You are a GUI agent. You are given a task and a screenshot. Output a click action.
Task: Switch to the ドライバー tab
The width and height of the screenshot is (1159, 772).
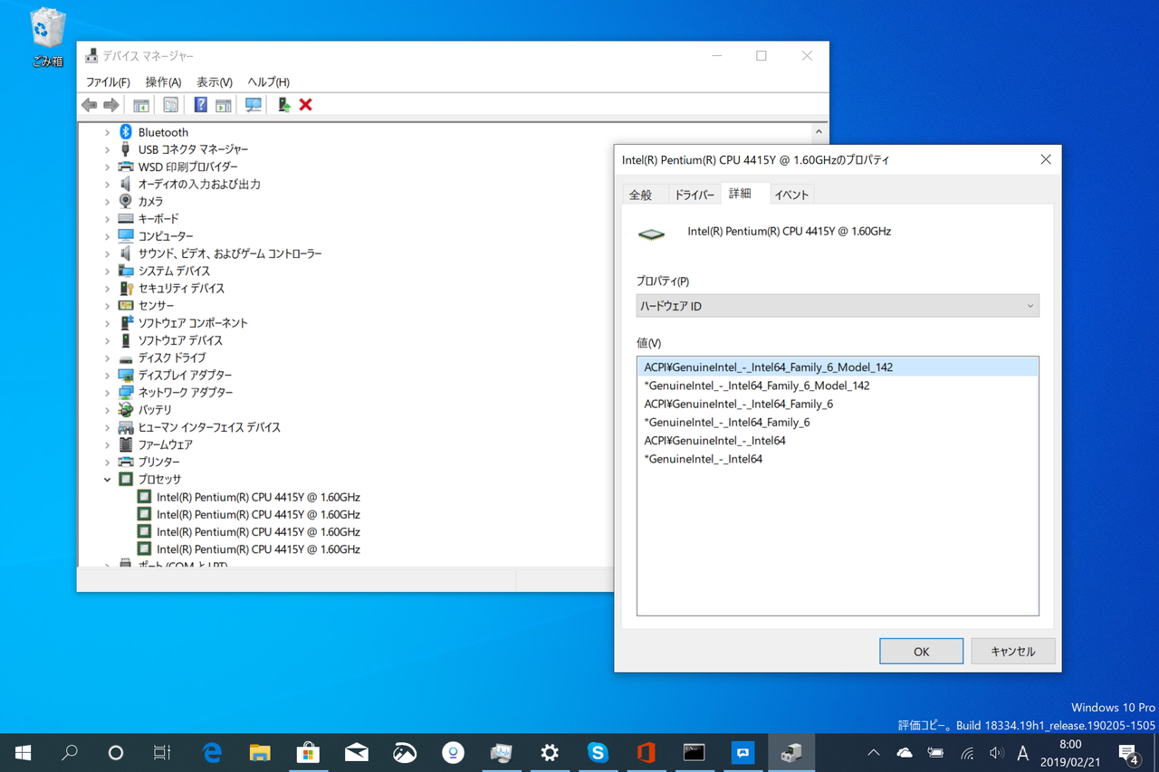[694, 194]
